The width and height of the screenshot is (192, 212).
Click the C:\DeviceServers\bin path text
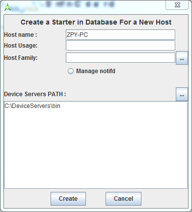click(32, 106)
